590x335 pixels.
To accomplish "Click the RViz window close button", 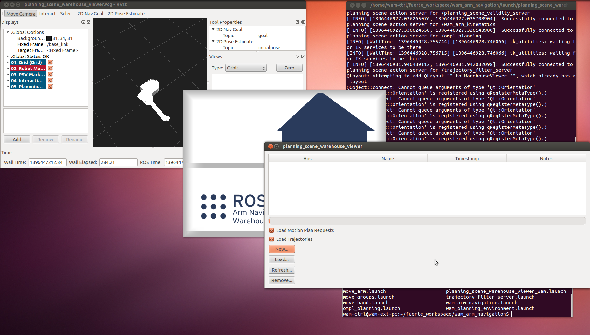I will tap(6, 5).
